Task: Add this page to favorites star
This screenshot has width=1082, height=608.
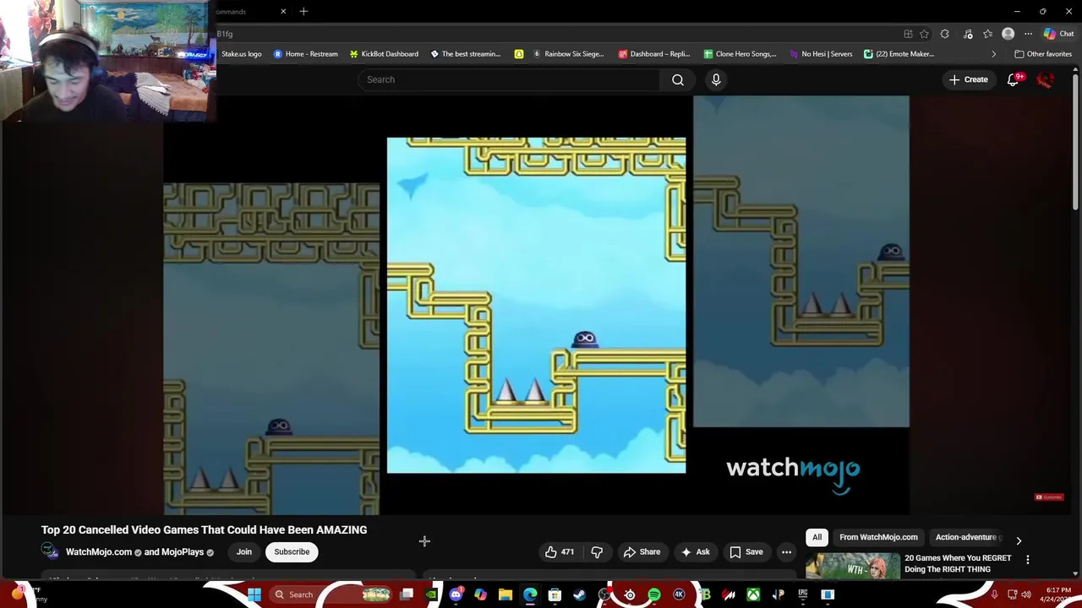Action: coord(925,34)
